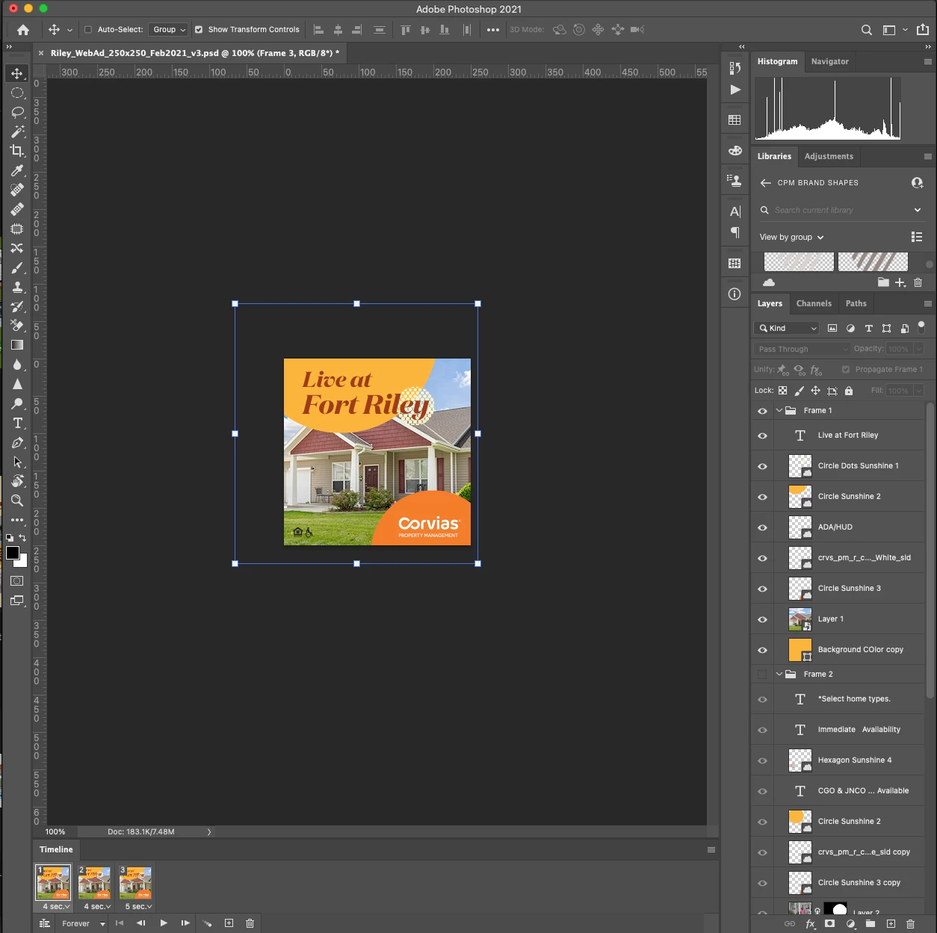The image size is (937, 933).
Task: Select the Gradient tool
Action: (17, 345)
